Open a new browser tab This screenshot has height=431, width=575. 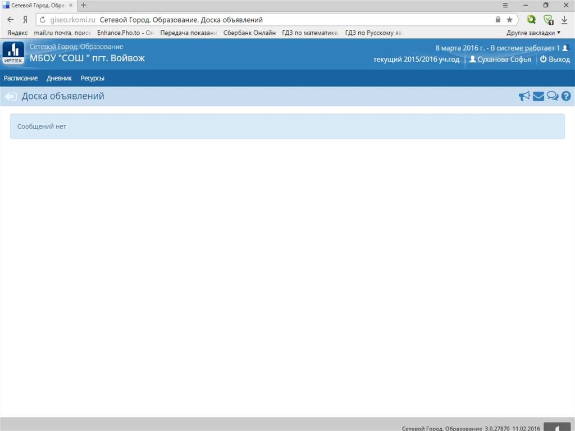pyautogui.click(x=84, y=5)
